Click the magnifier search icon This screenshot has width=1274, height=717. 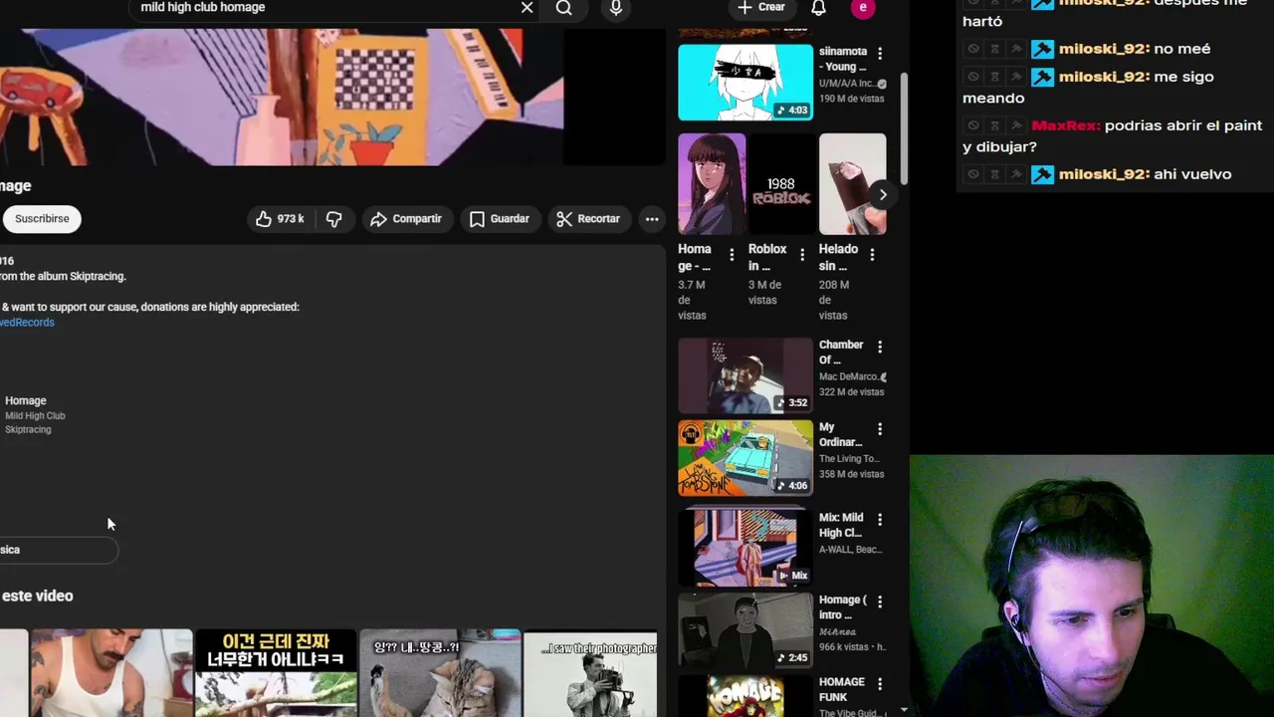564,8
